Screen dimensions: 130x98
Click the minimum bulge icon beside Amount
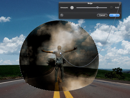coord(72,8)
